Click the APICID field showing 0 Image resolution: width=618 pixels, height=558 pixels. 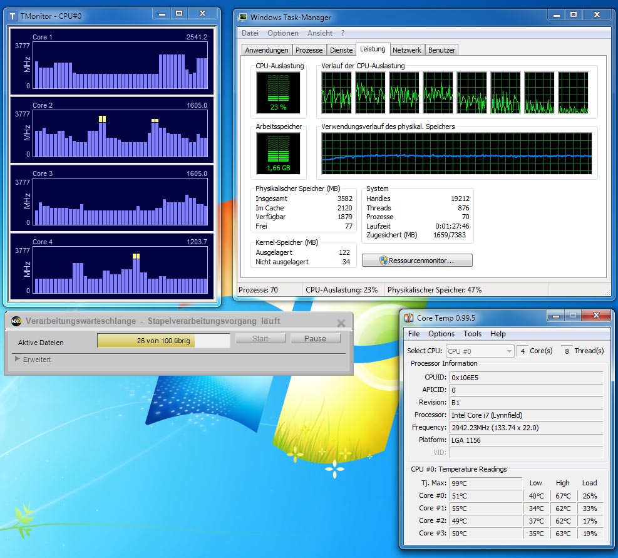(x=526, y=390)
